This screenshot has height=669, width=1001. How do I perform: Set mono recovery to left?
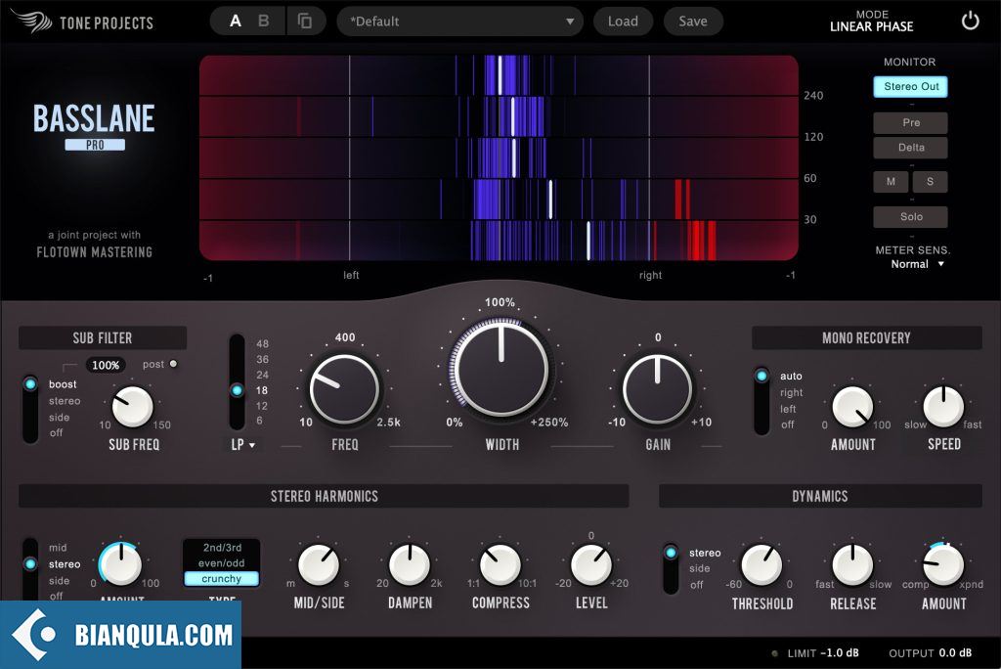click(x=788, y=409)
